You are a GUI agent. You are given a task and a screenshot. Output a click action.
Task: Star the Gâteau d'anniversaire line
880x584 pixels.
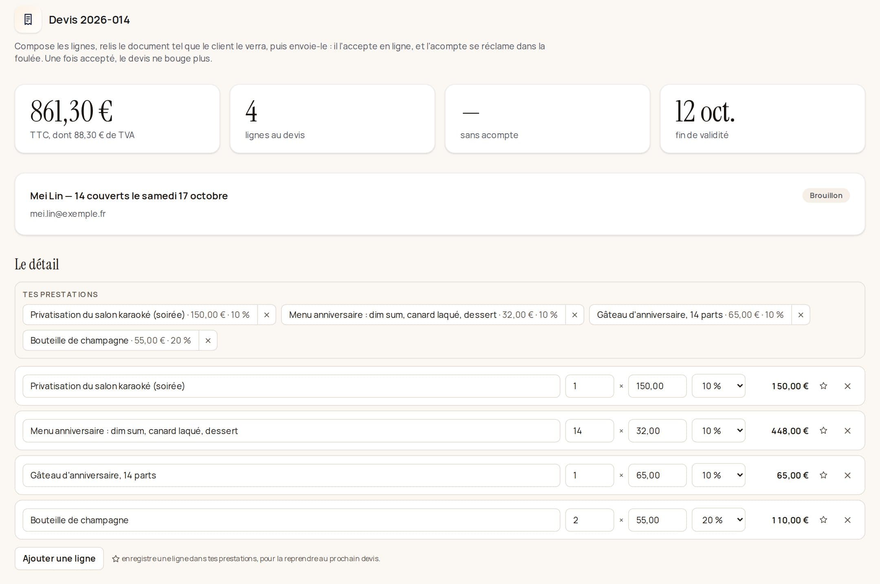[823, 475]
